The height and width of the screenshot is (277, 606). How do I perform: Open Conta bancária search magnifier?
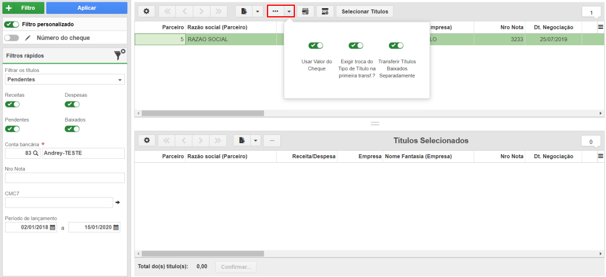[35, 153]
